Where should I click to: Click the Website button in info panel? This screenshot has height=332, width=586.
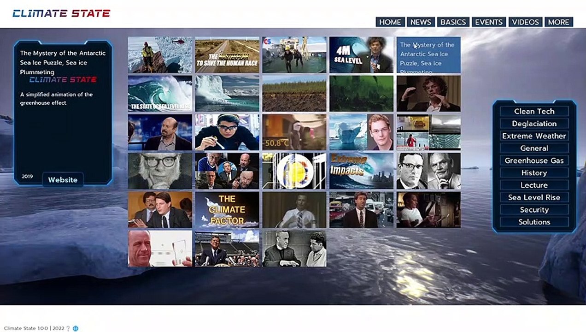pos(63,180)
